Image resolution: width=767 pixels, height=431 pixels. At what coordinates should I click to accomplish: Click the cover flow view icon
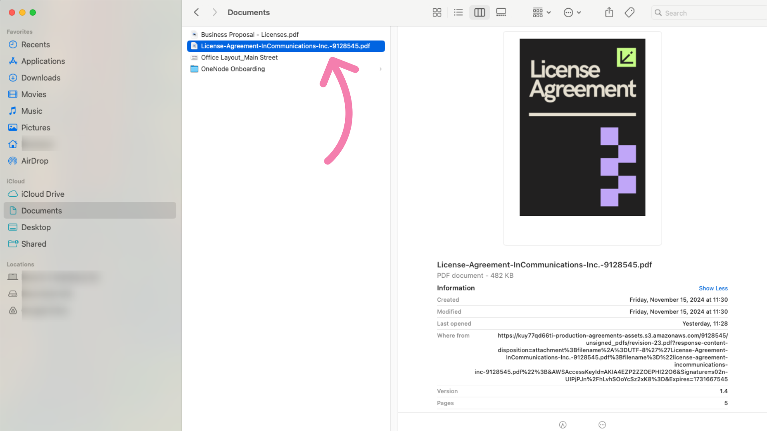point(501,12)
